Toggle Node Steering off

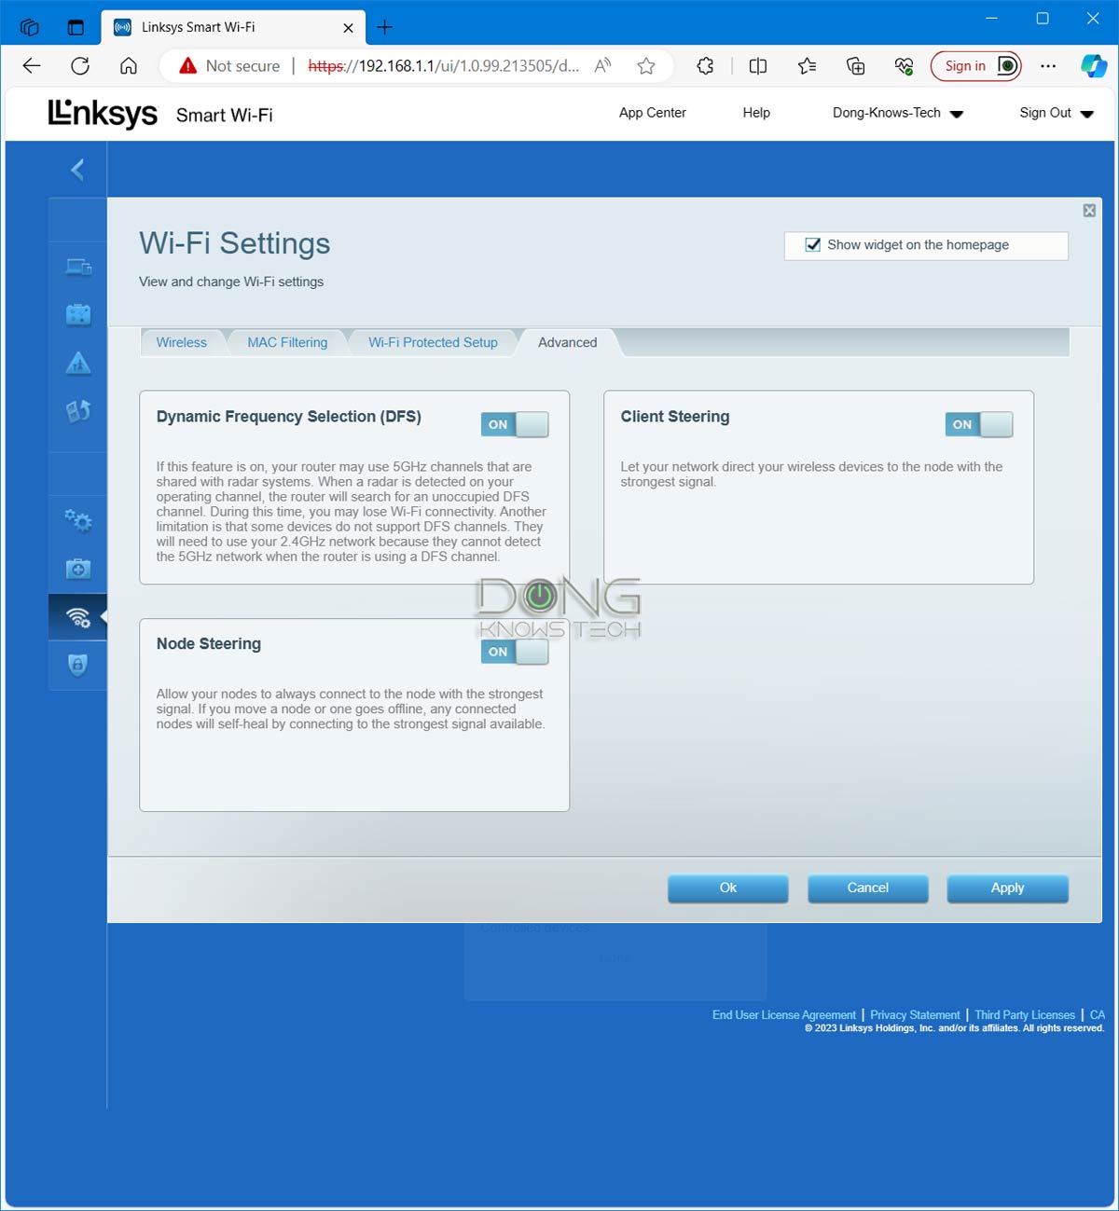pos(514,652)
